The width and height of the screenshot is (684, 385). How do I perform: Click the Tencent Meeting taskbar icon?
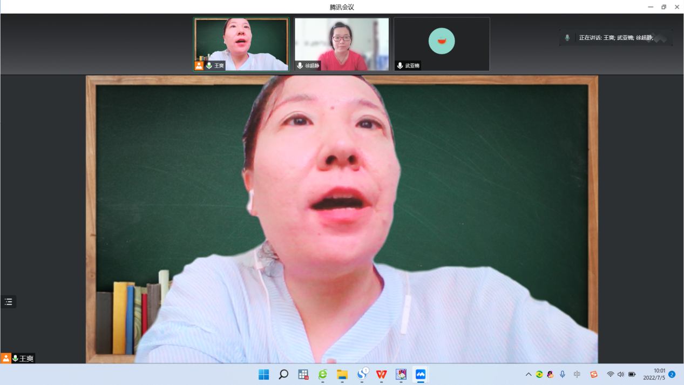(420, 374)
